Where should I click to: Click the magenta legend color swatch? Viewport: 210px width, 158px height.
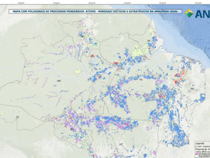197,154
